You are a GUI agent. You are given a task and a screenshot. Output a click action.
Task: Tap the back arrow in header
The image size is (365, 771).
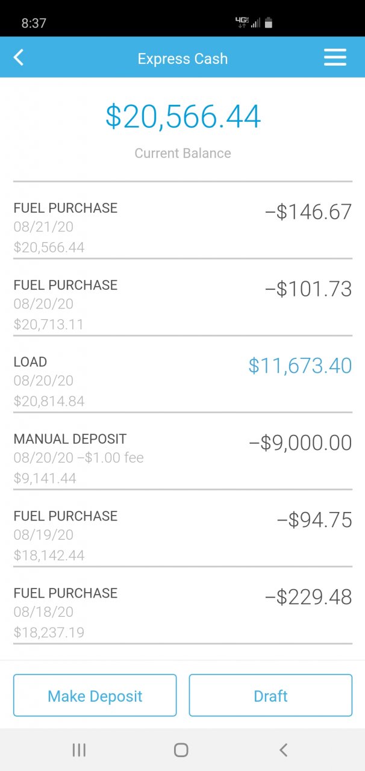point(19,58)
